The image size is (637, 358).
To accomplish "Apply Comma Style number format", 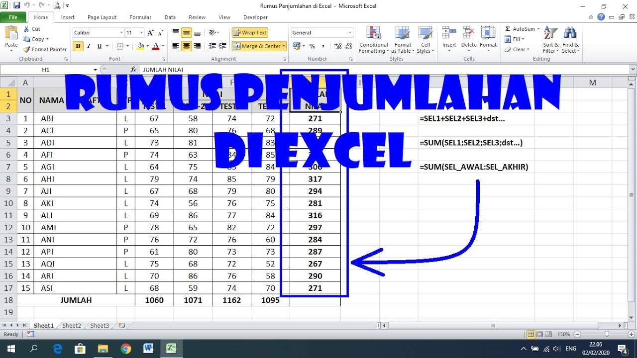I will 323,46.
